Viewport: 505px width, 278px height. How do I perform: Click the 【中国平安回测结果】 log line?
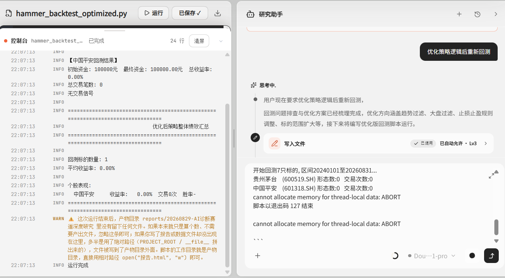click(93, 60)
